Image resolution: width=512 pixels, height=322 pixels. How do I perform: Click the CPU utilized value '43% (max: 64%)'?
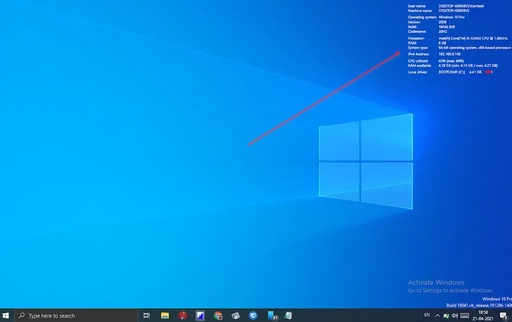451,61
